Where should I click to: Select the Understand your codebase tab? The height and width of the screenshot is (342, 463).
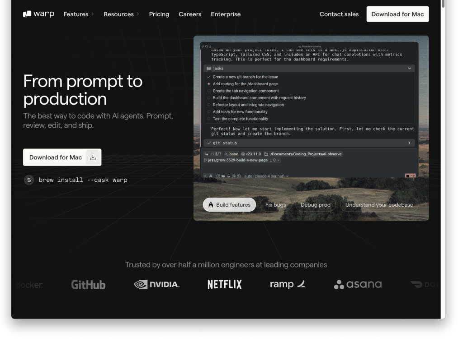379,205
